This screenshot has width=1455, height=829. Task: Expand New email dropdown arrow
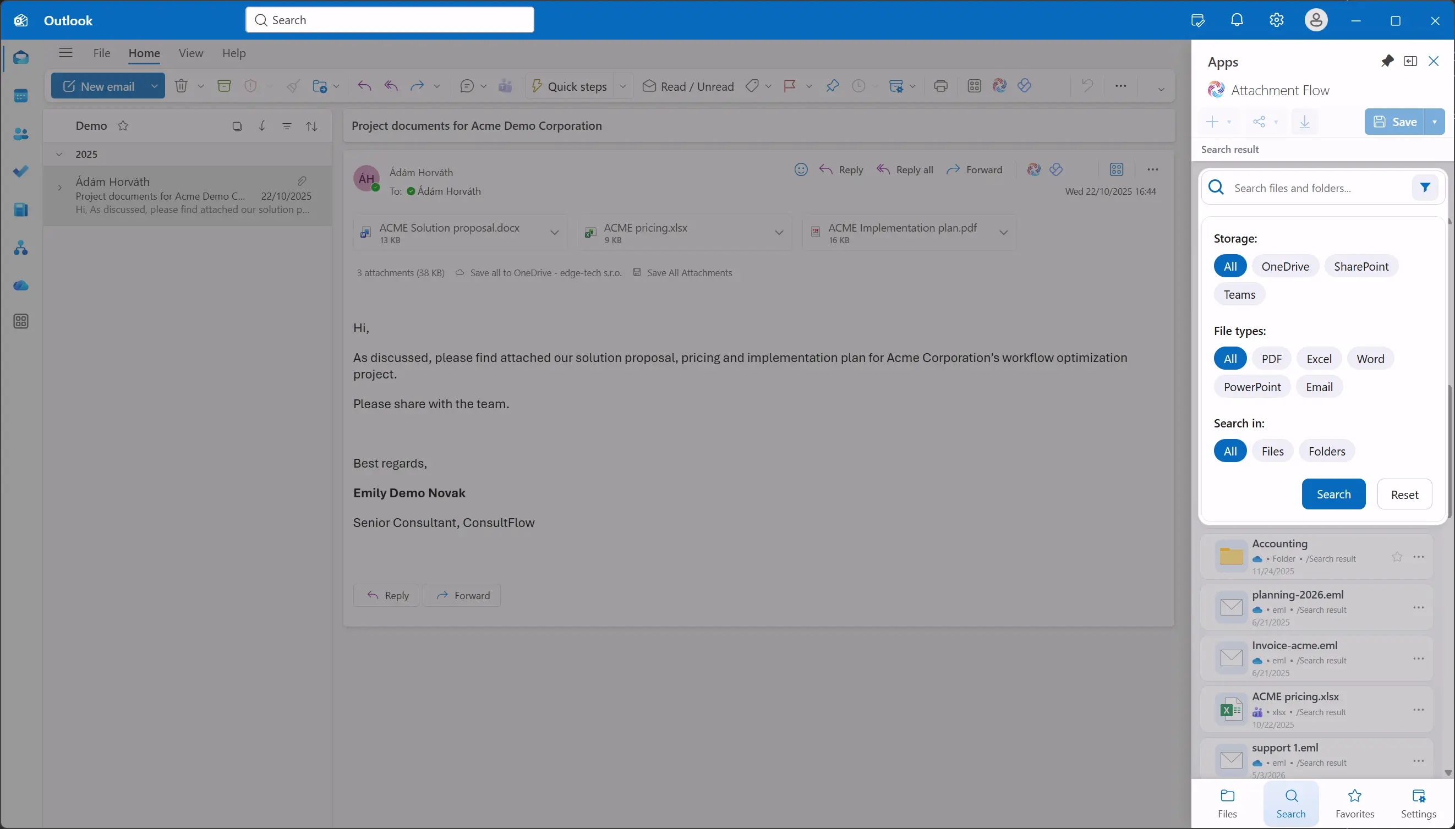154,86
